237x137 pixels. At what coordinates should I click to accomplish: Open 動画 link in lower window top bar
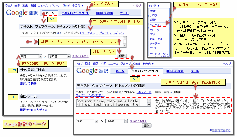pos(95,64)
